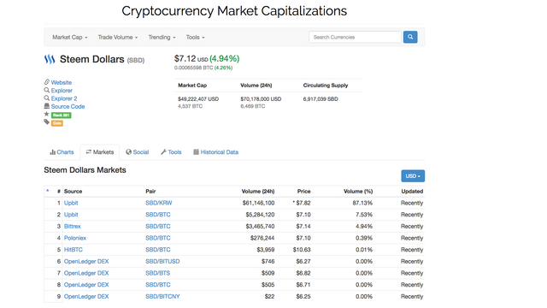Open the SBD/BITUSD pair link
Image resolution: width=547 pixels, height=308 pixels.
tap(162, 262)
